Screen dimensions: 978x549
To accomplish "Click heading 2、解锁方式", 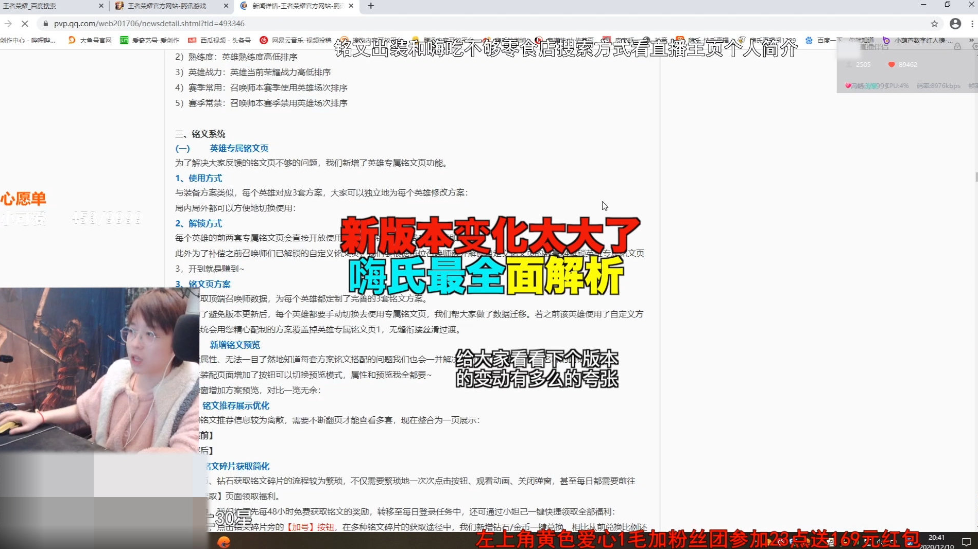I will coord(198,223).
